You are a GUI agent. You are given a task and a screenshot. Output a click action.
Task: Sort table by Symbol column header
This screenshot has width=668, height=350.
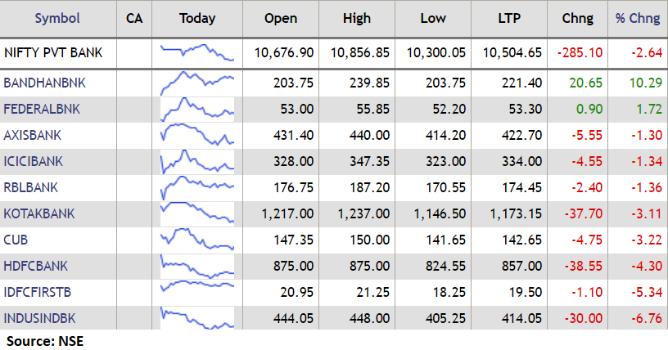point(57,18)
